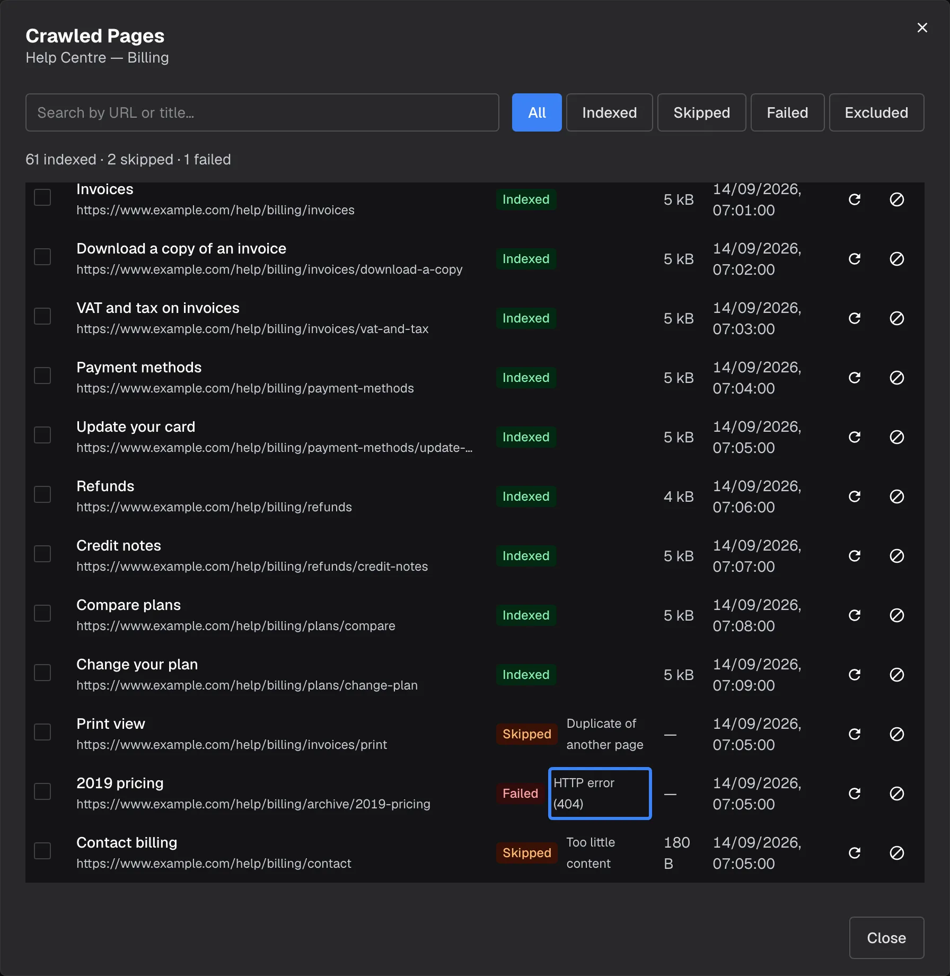Select the Invoices row checkbox
Image resolution: width=950 pixels, height=976 pixels.
pyautogui.click(x=42, y=198)
